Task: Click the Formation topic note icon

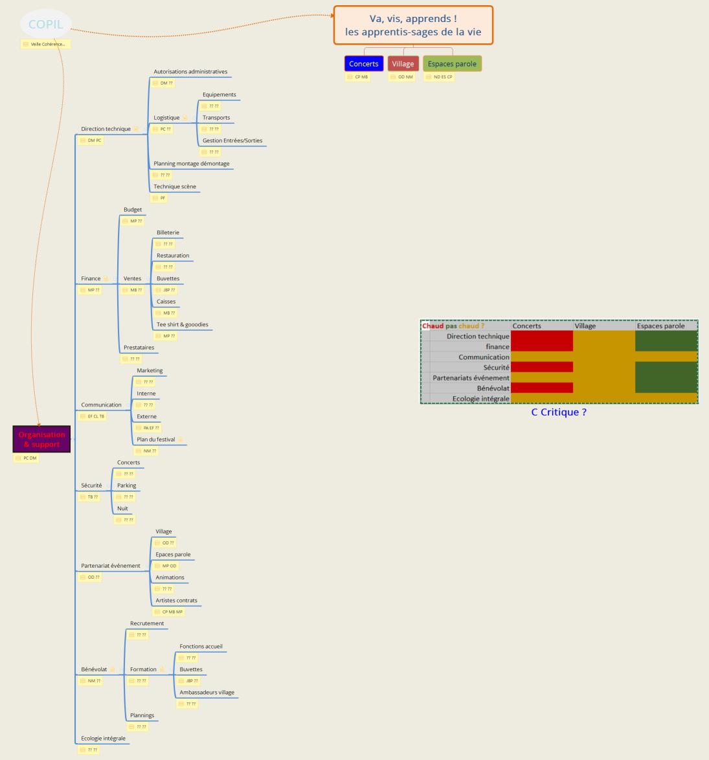Action: click(162, 669)
